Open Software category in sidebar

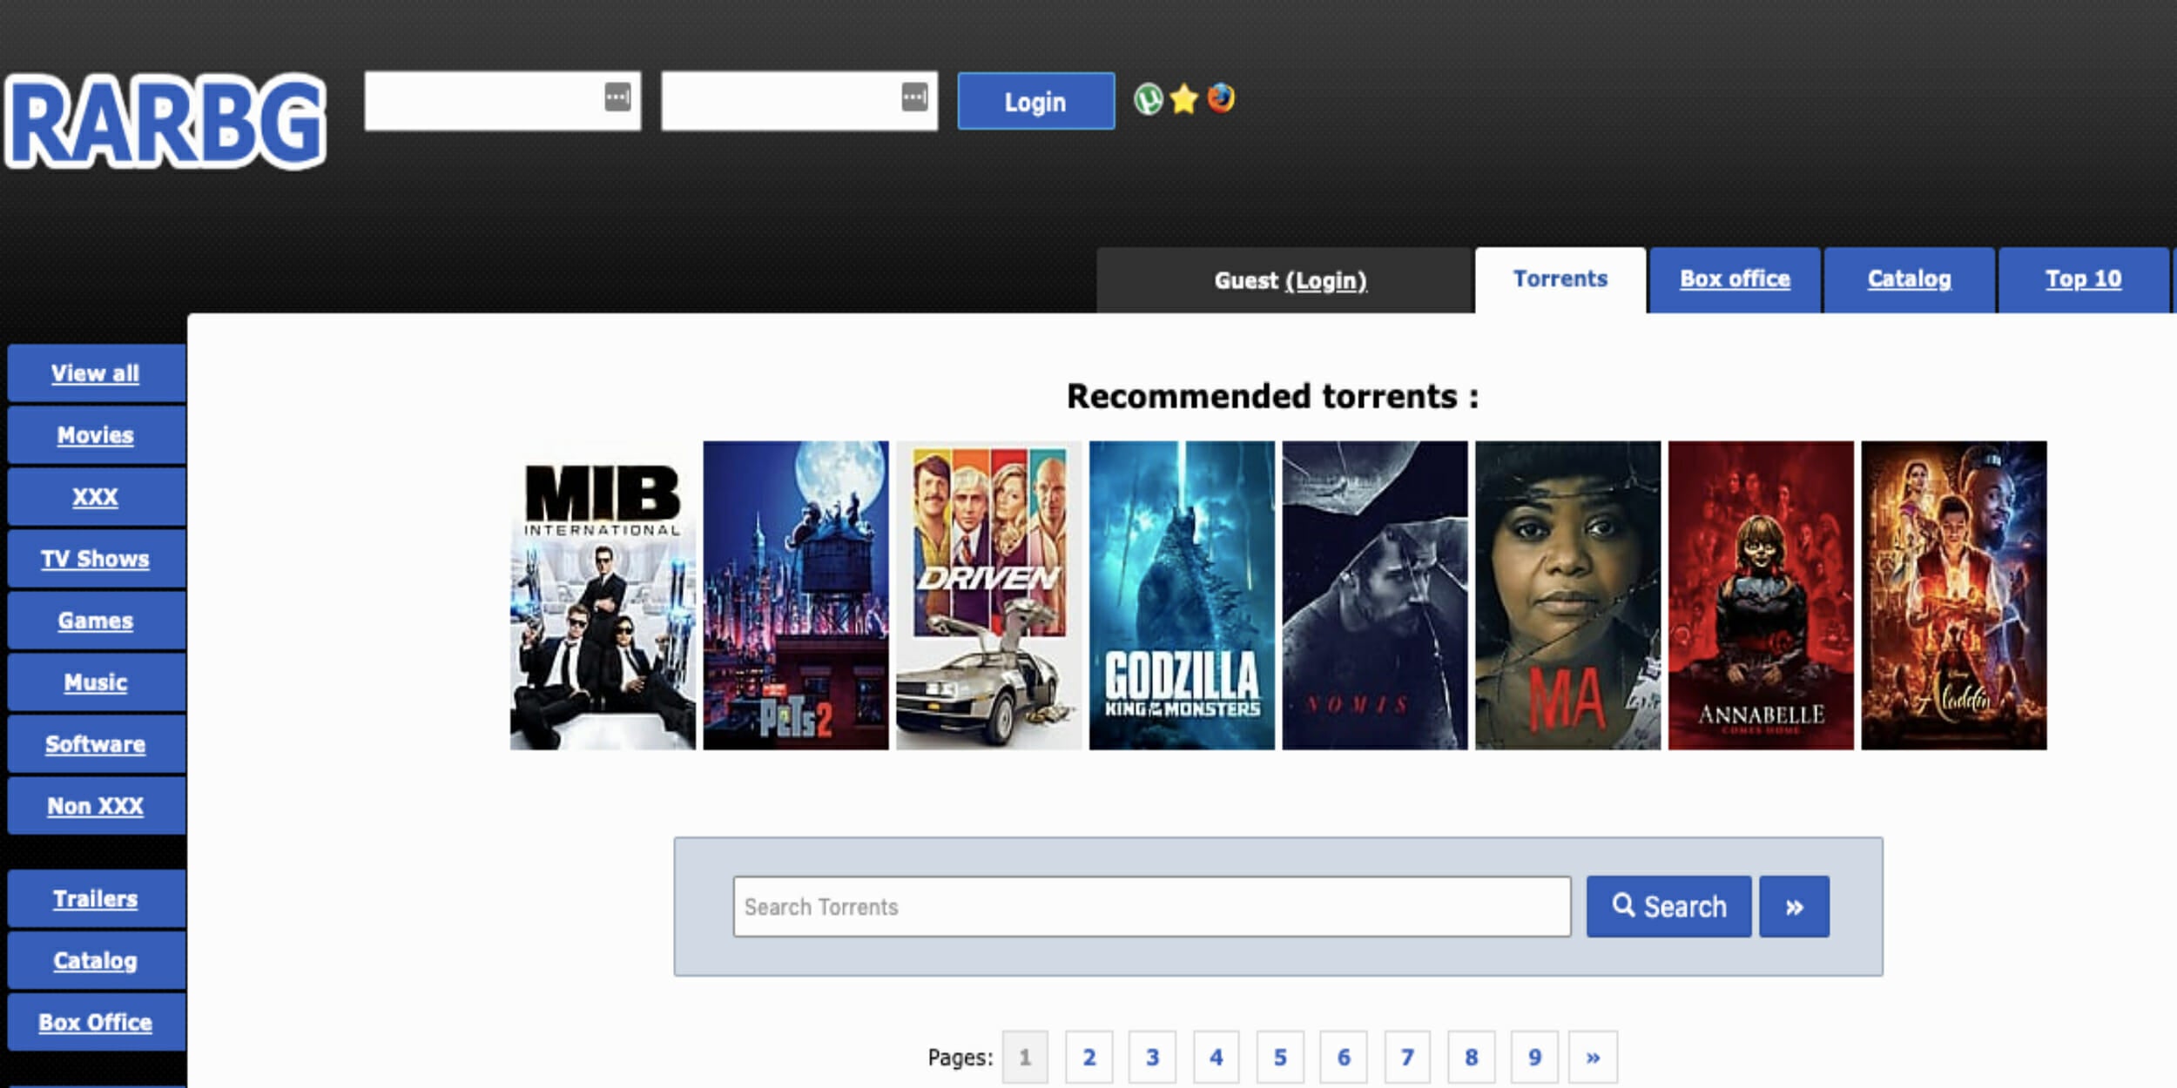click(x=96, y=744)
